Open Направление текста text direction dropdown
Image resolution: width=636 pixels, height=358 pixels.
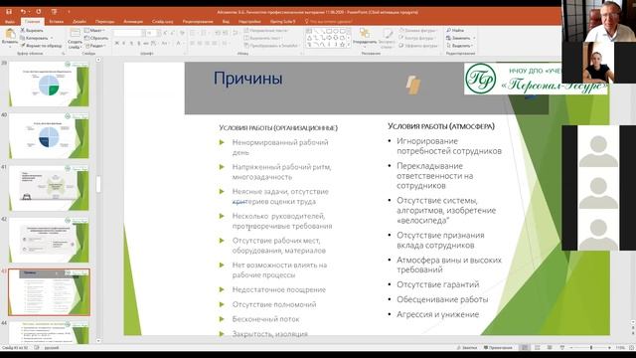coord(265,31)
